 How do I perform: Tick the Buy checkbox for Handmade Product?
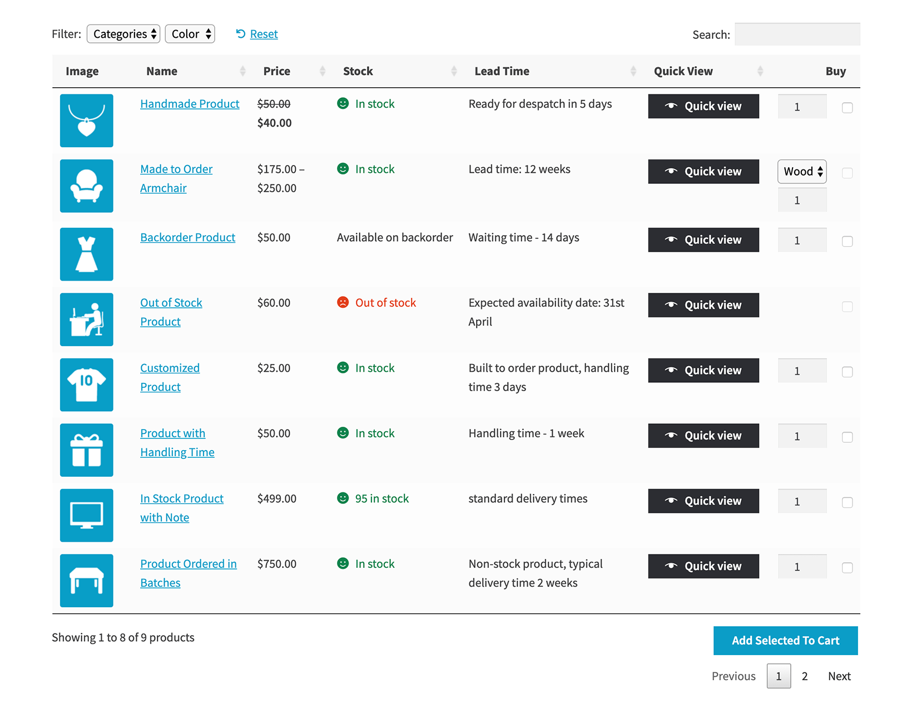pyautogui.click(x=847, y=108)
